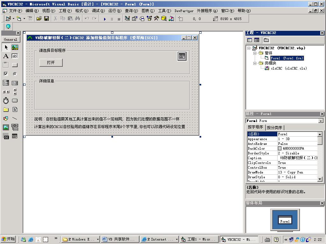Viewport: 326px width, 244px height.
Task: Start the program with the Run arrow
Action: 105,19
